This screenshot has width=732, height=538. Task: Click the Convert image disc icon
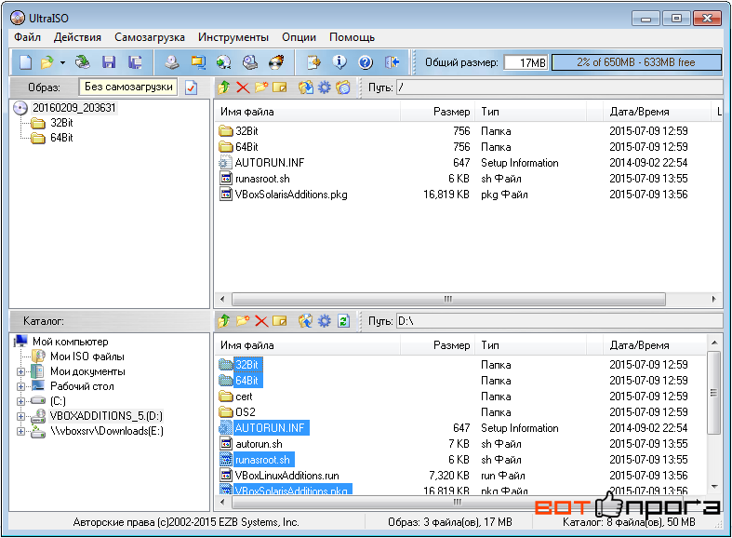click(x=224, y=62)
